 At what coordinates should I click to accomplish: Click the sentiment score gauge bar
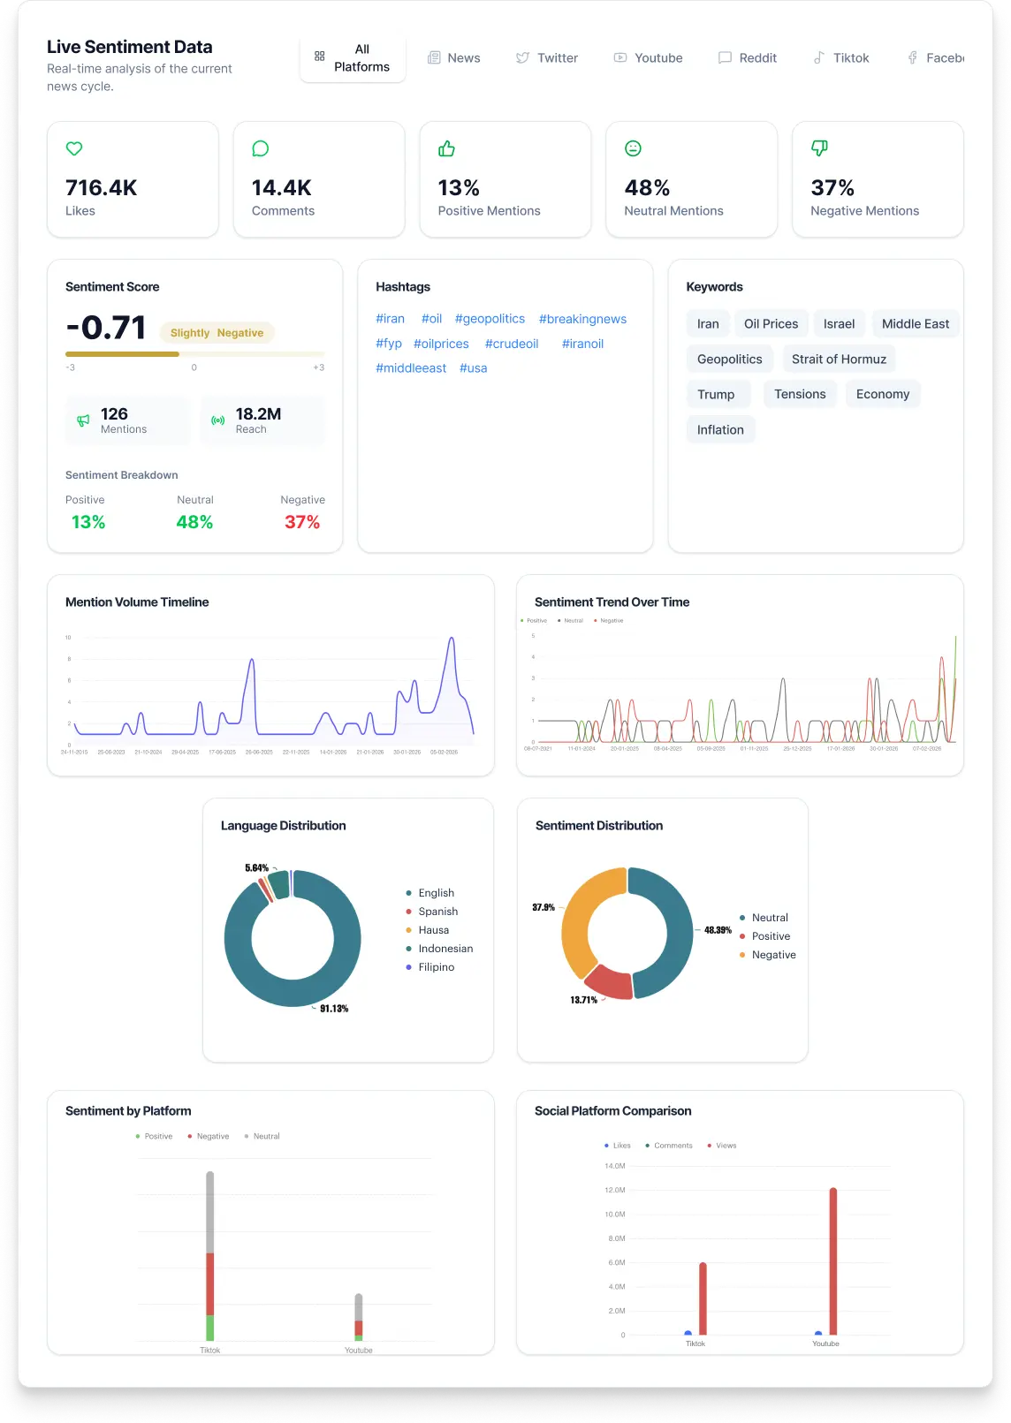(194, 354)
